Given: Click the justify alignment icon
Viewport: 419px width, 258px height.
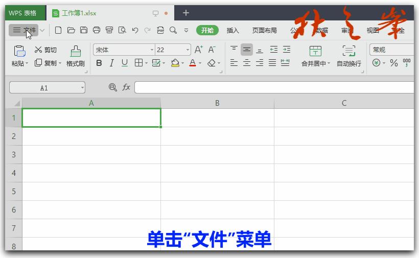Looking at the screenshot, I should click(272, 63).
